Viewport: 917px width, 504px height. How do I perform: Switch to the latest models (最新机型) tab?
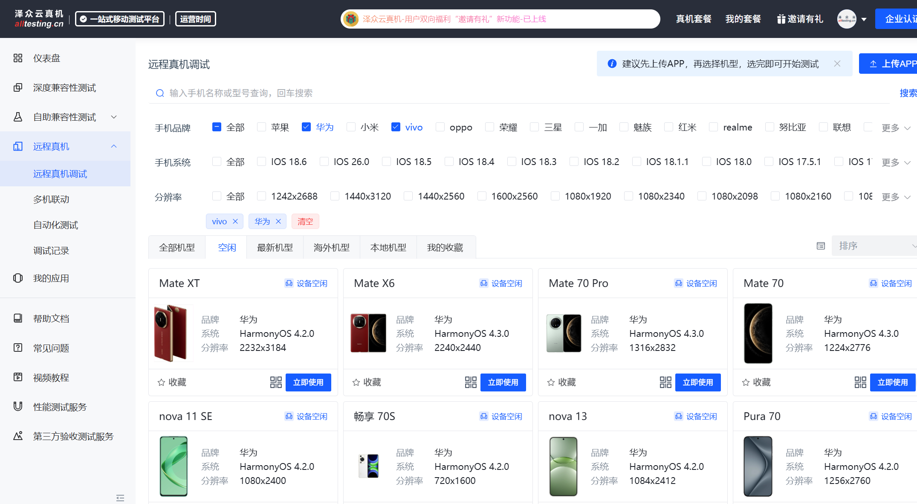coord(275,247)
